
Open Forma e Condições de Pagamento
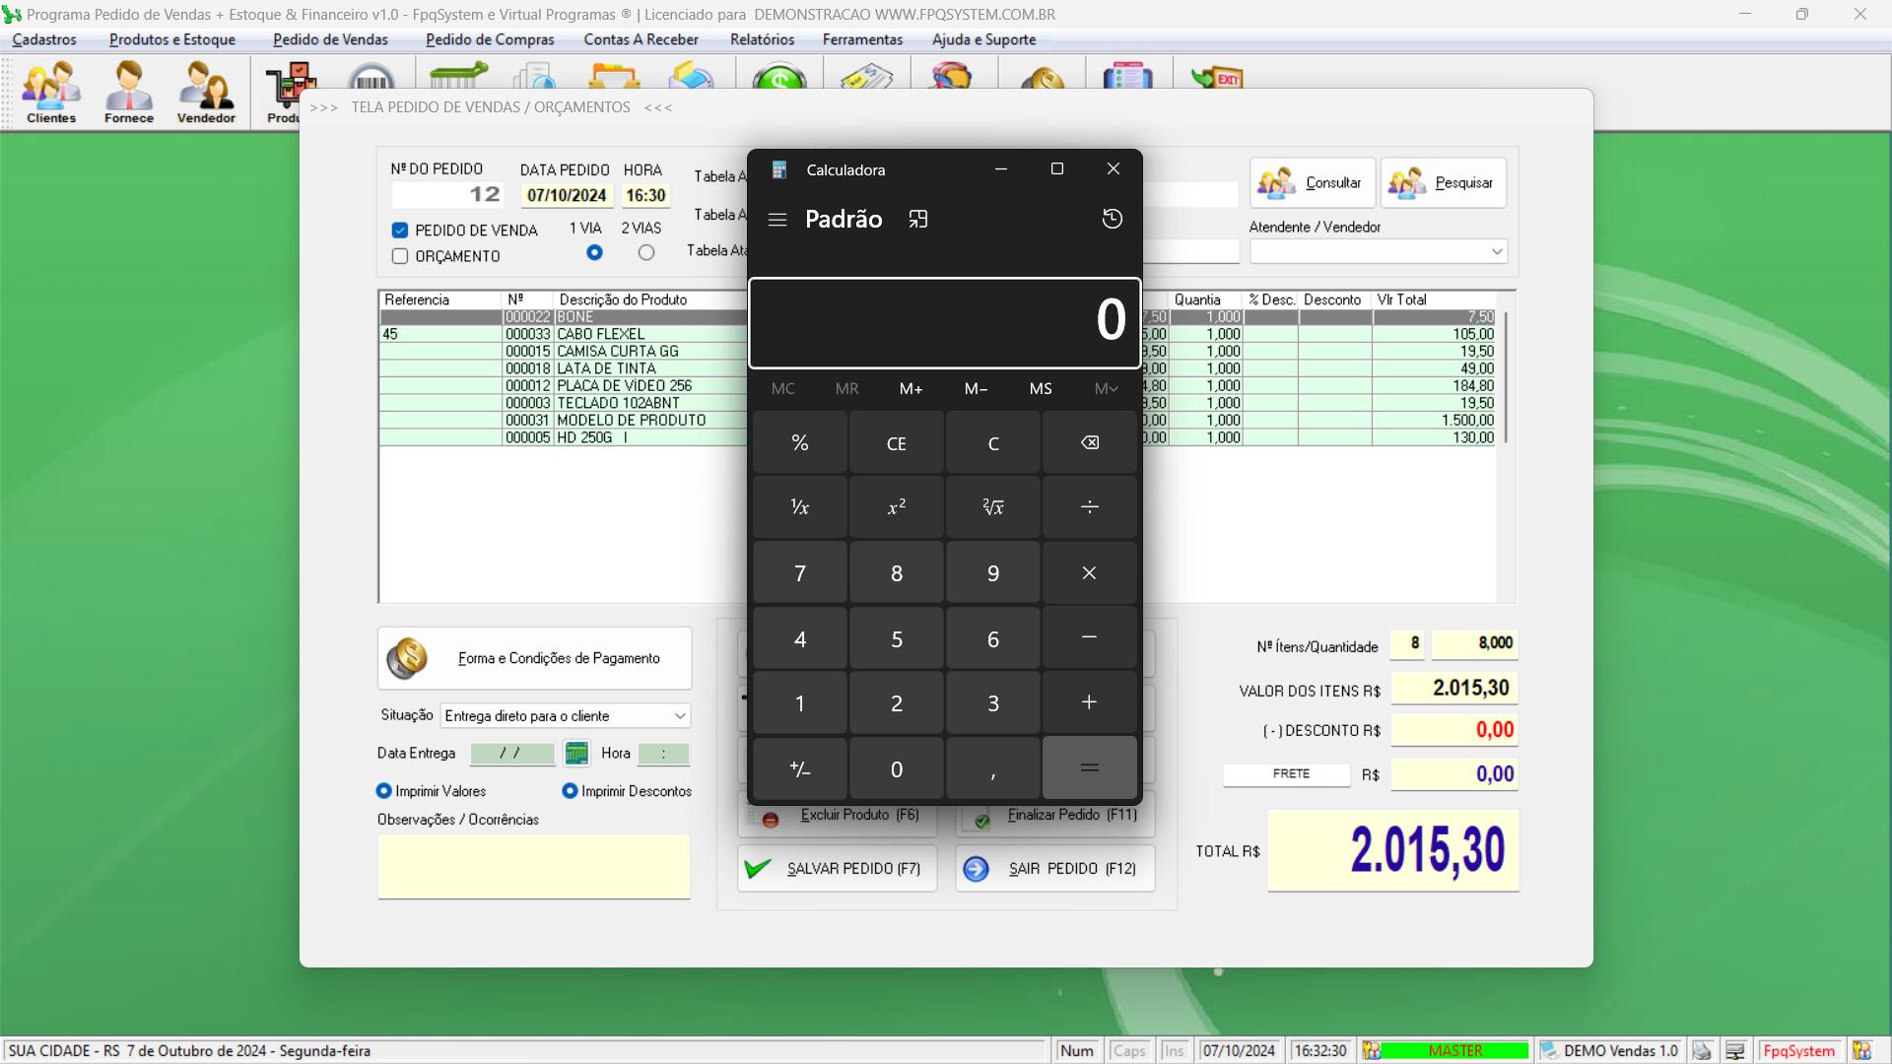(x=535, y=658)
